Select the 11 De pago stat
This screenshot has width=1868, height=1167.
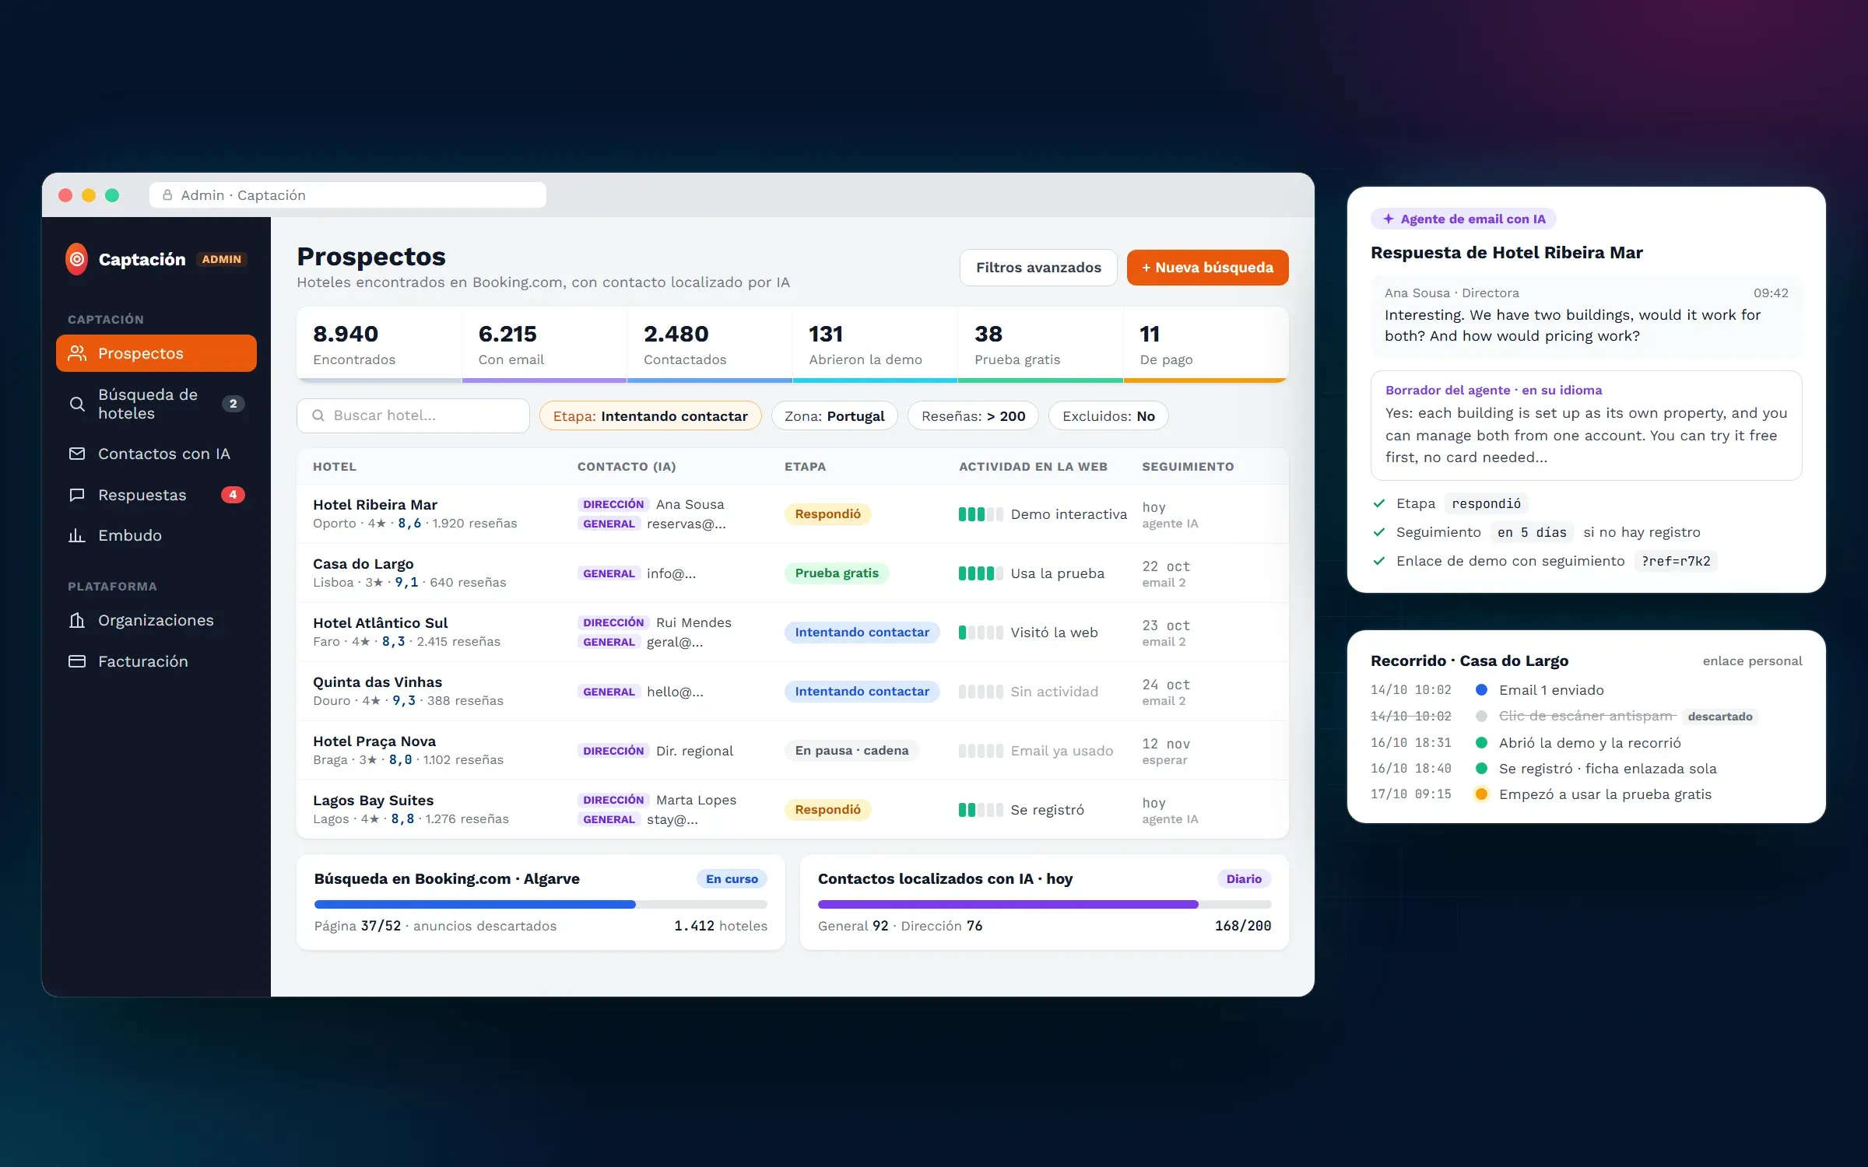[1206, 345]
